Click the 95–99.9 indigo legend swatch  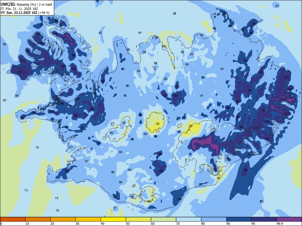point(264,219)
